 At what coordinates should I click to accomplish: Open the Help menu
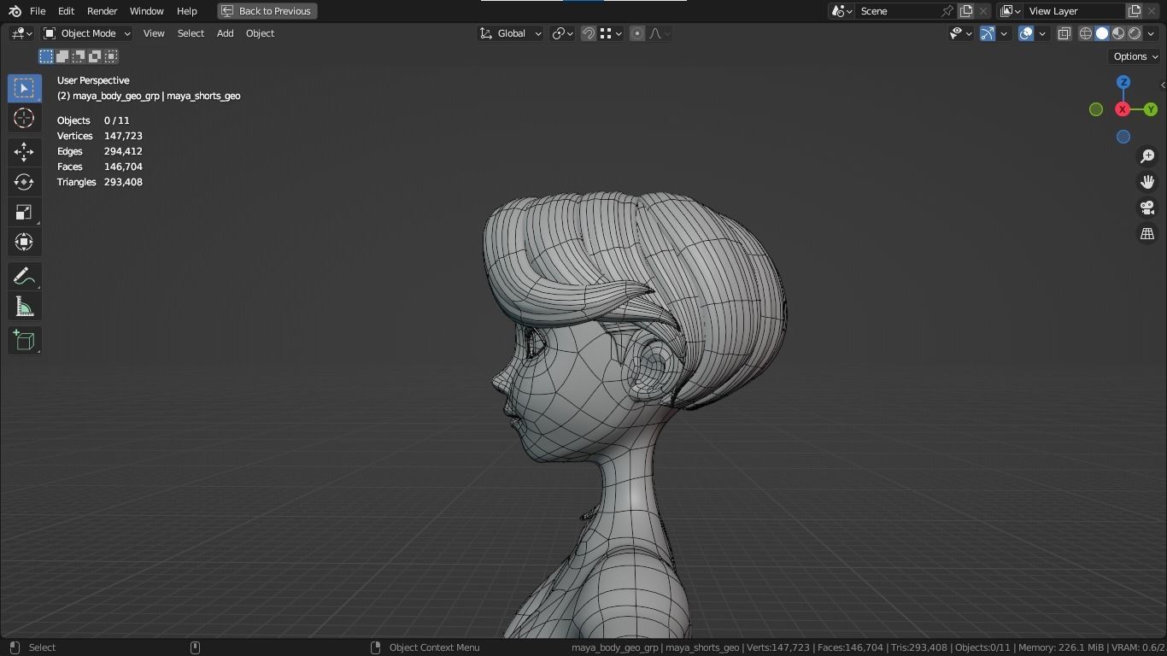186,11
